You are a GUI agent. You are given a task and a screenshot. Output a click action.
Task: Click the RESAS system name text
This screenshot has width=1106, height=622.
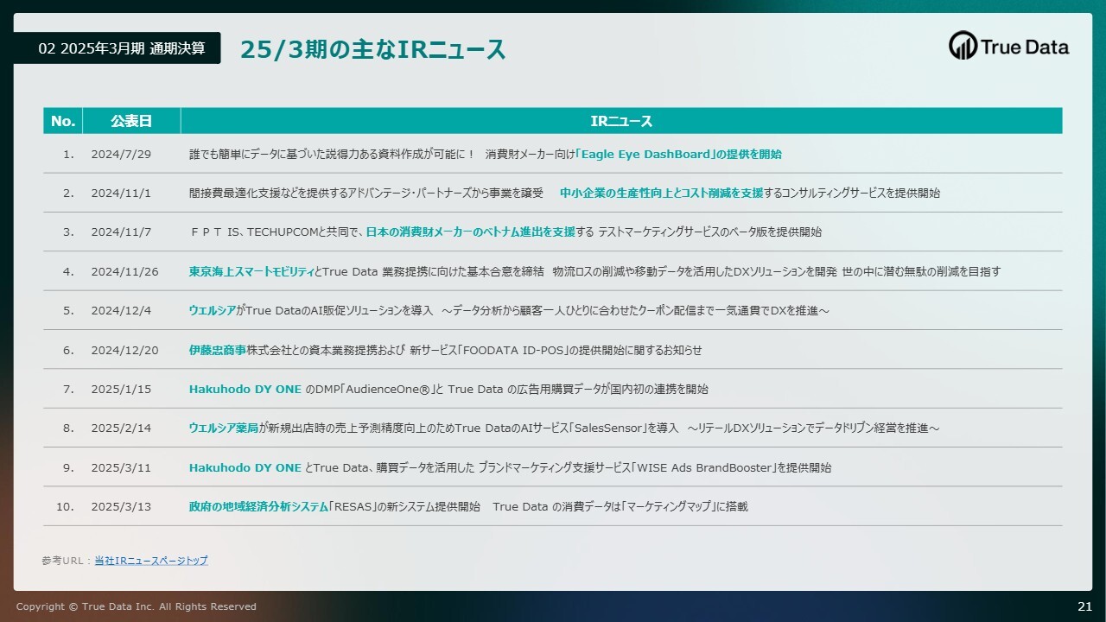coord(353,507)
